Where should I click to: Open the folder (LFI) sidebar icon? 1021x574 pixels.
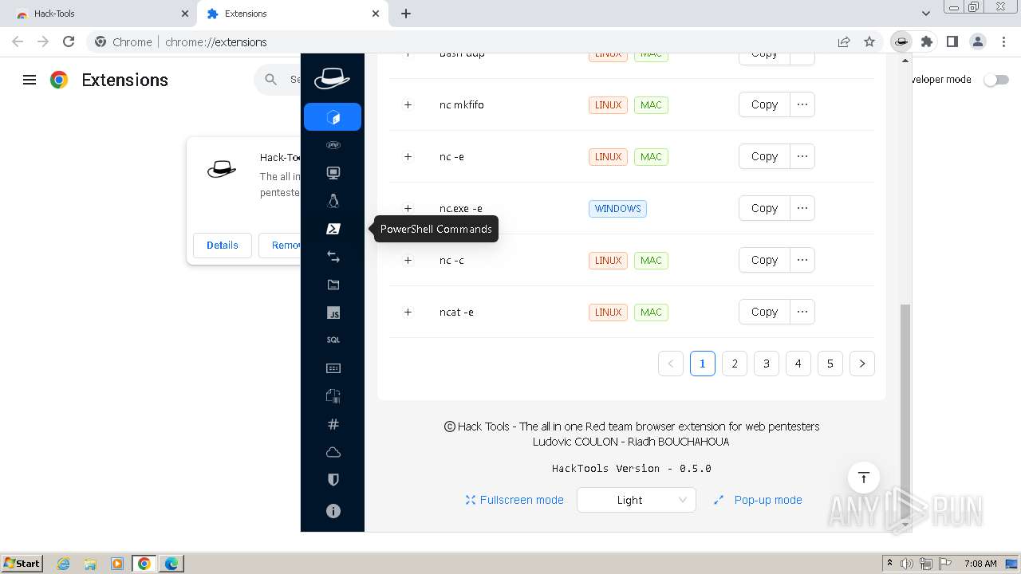click(x=333, y=285)
